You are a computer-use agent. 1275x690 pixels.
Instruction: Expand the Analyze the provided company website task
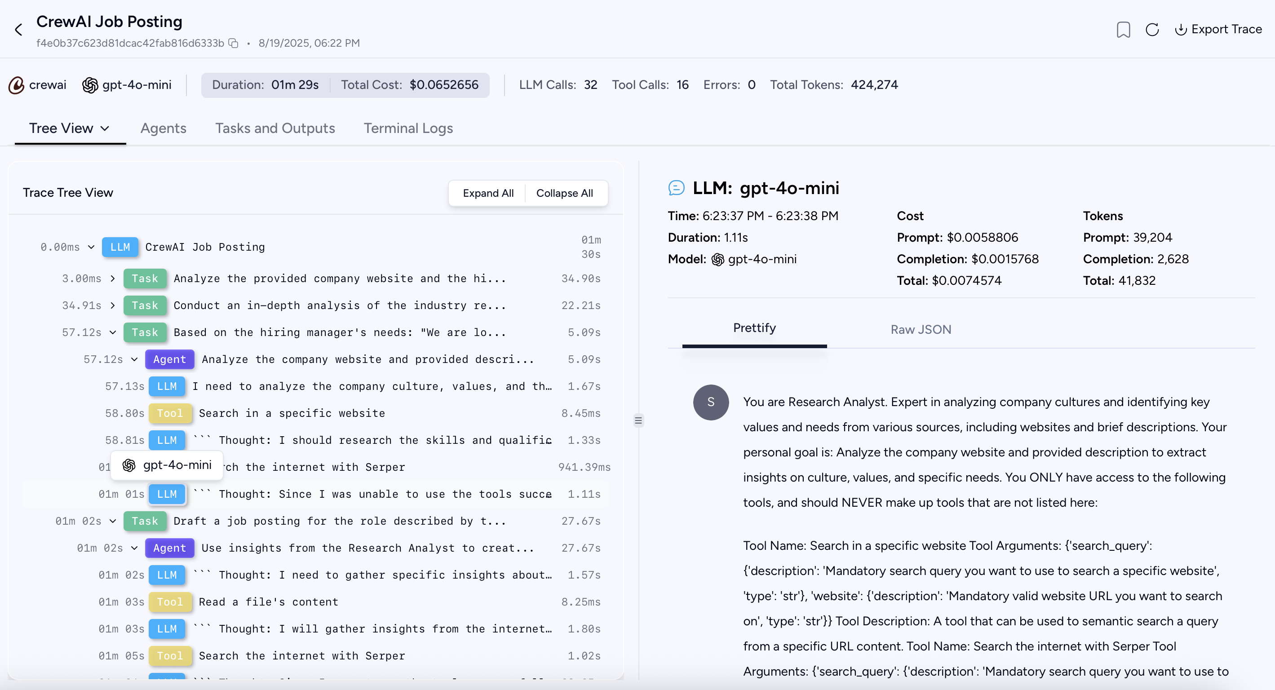tap(113, 279)
